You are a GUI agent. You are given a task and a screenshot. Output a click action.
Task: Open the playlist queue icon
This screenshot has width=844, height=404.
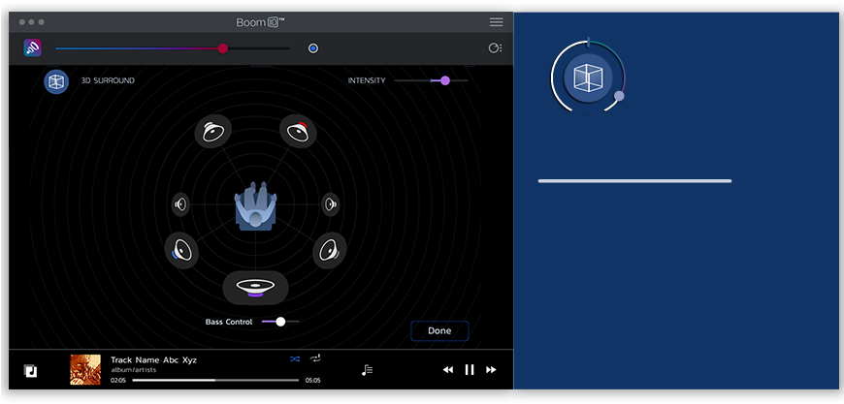367,370
